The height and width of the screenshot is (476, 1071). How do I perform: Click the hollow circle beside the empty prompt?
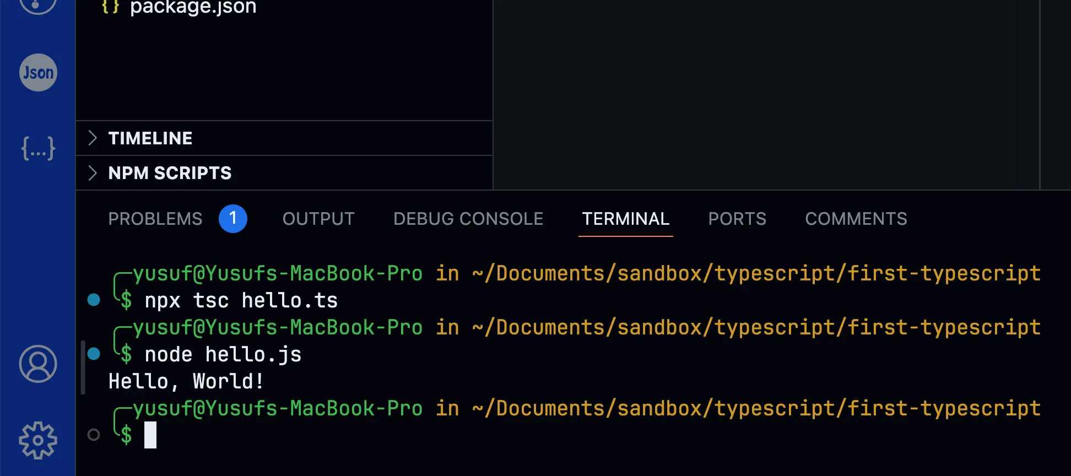click(x=94, y=435)
